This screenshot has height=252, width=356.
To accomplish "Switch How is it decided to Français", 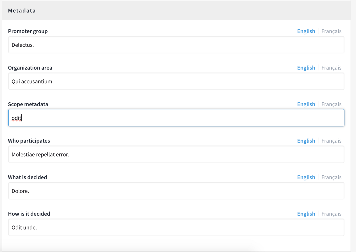I will pos(331,214).
